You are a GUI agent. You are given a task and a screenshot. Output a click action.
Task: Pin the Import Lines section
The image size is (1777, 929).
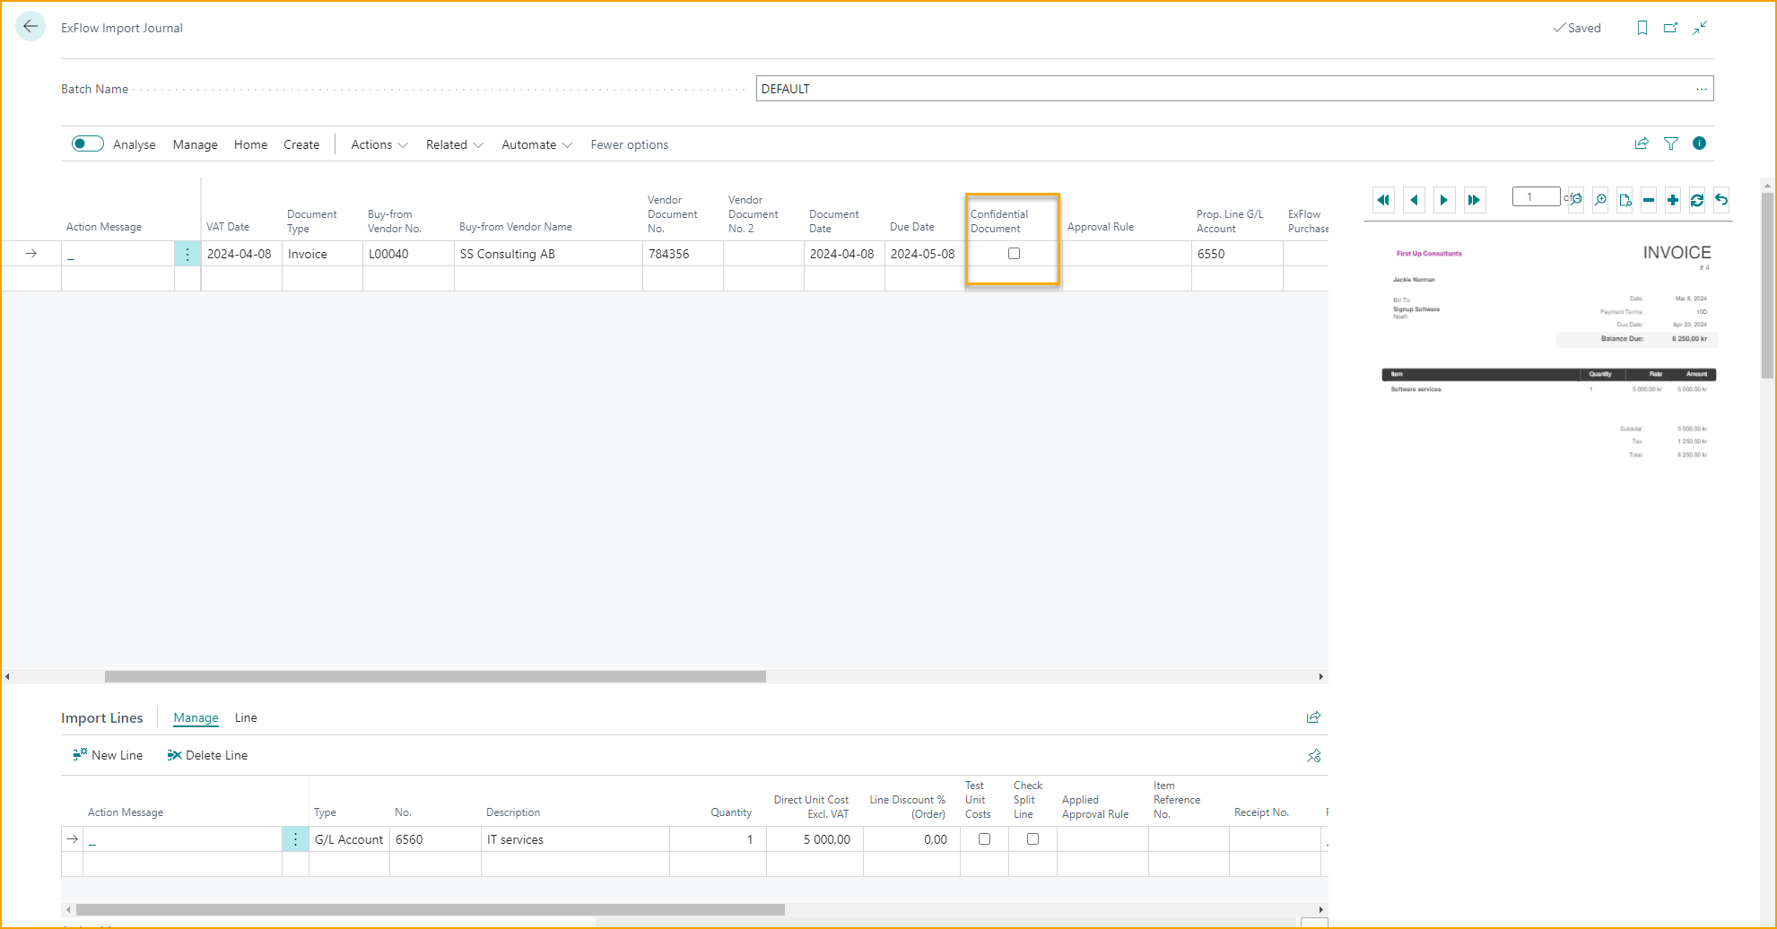click(x=1314, y=756)
